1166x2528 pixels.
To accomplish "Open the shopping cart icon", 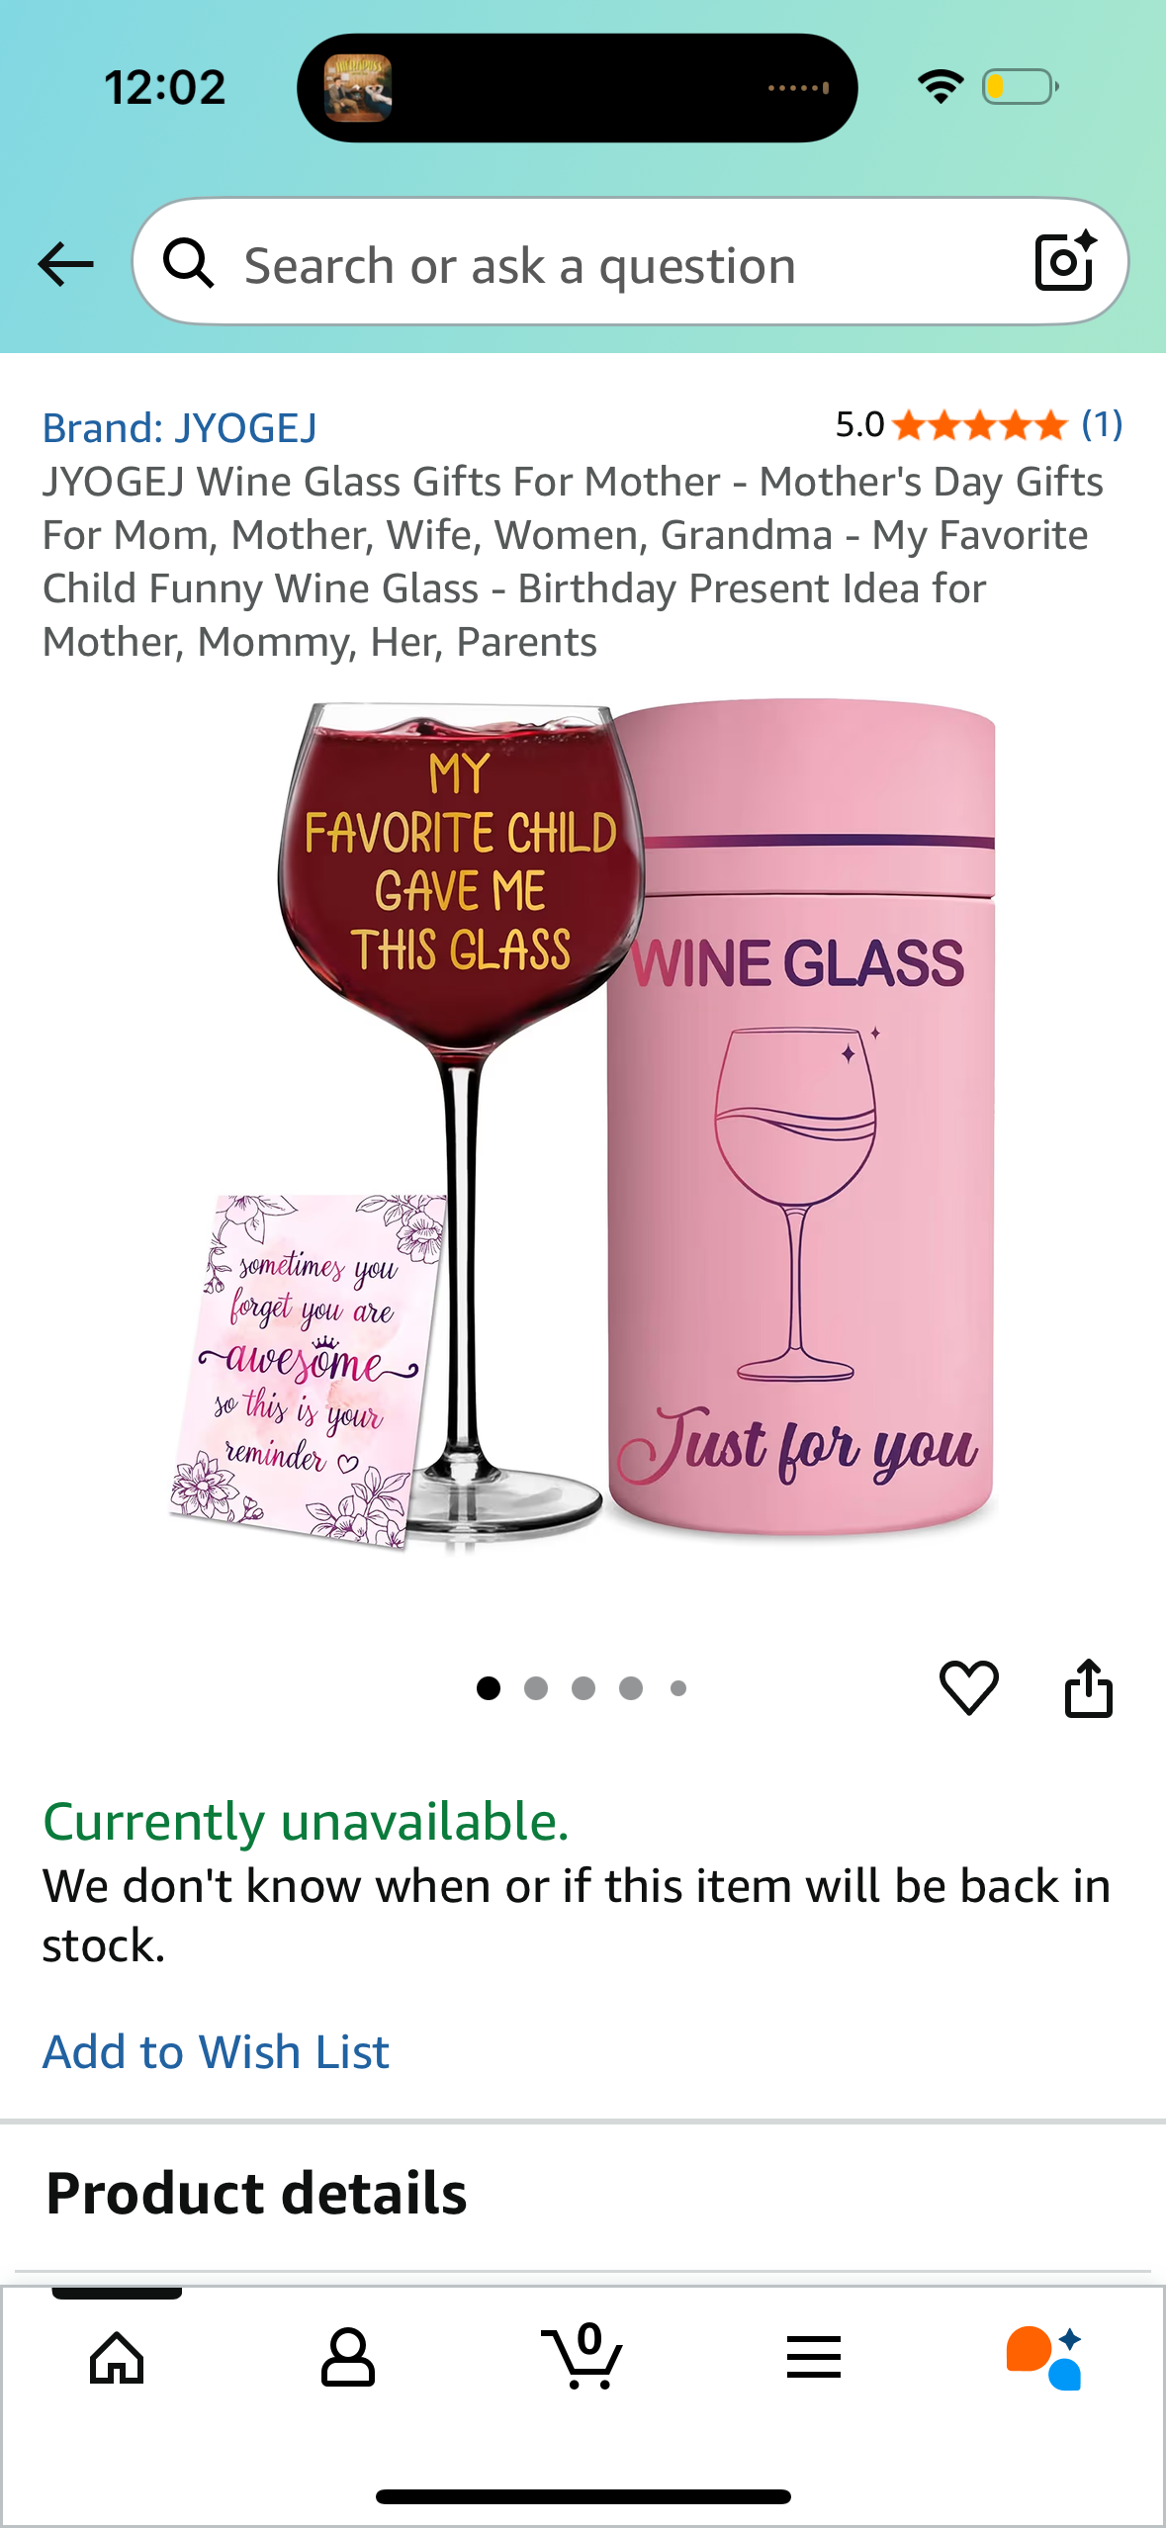I will click(x=583, y=2356).
